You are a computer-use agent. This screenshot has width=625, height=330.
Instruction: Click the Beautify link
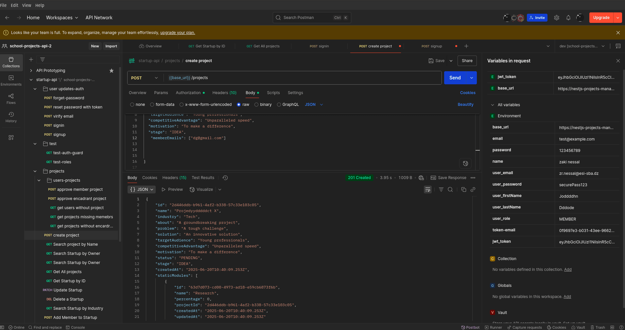pos(465,105)
